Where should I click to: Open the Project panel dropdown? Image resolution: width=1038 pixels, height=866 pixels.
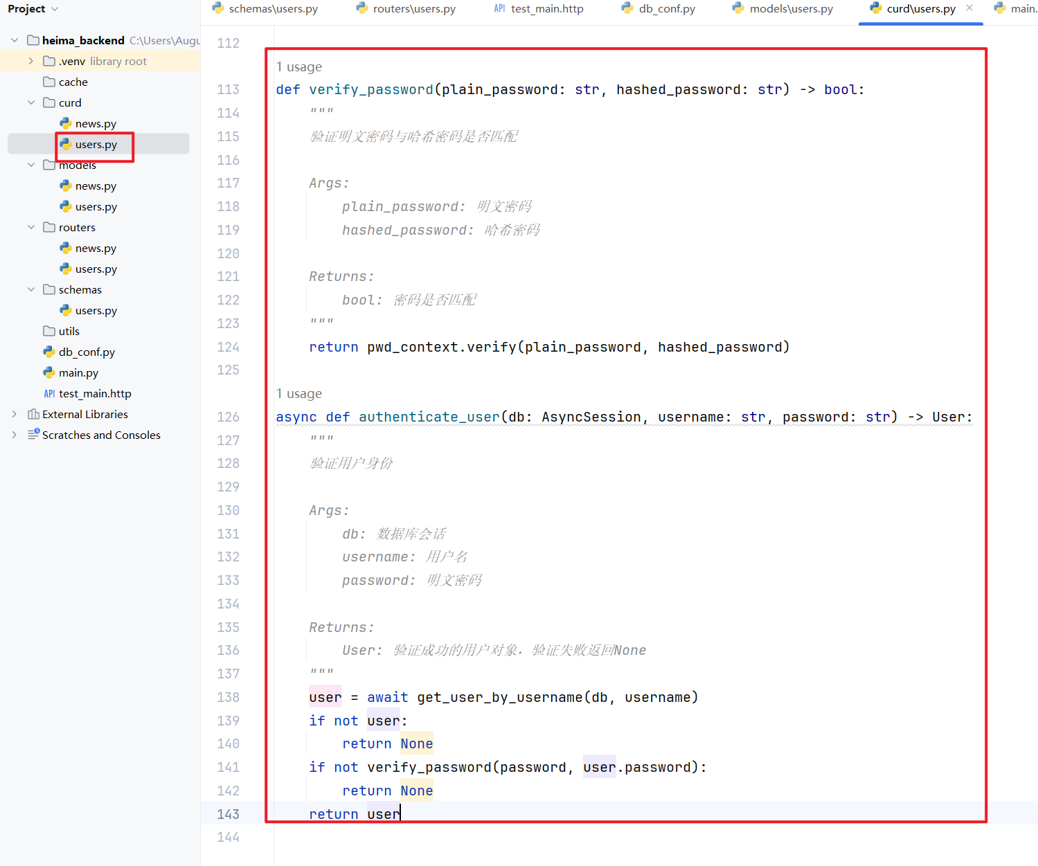pos(55,9)
